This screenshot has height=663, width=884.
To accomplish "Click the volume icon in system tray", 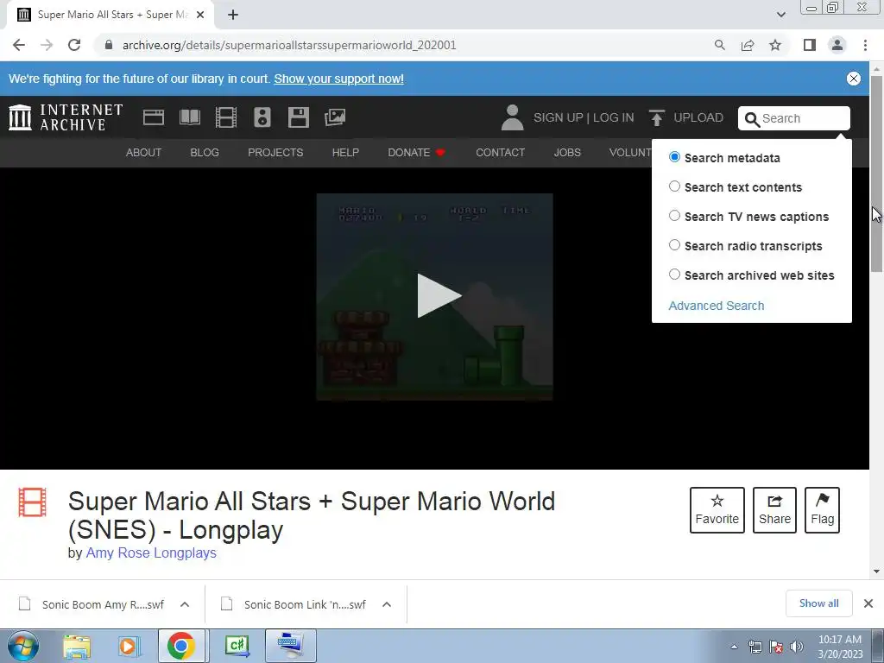I will point(797,647).
